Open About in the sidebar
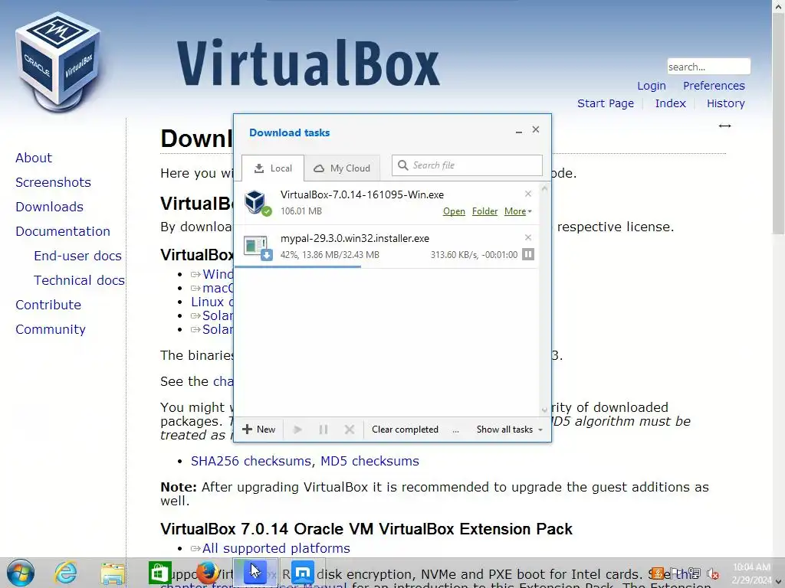 click(x=34, y=158)
